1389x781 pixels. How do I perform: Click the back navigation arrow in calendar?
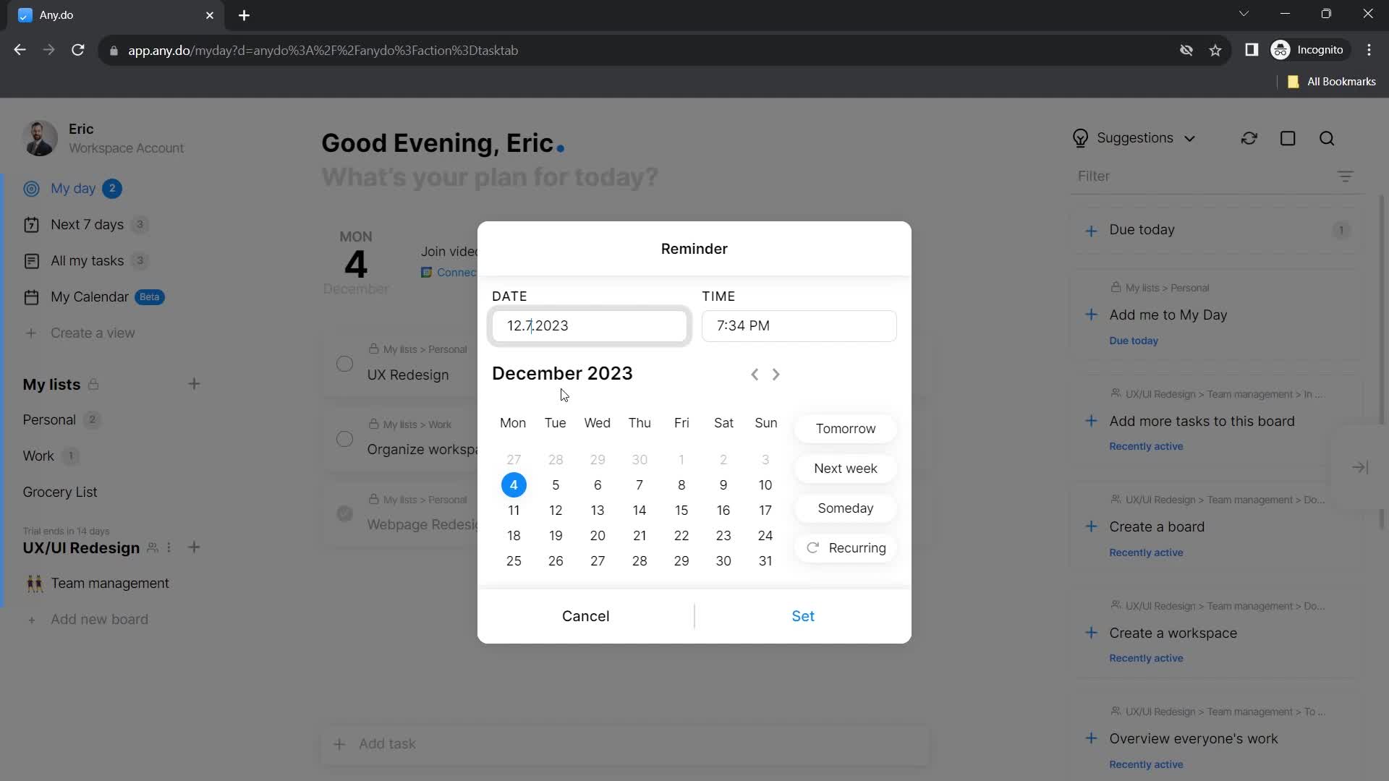tap(755, 373)
